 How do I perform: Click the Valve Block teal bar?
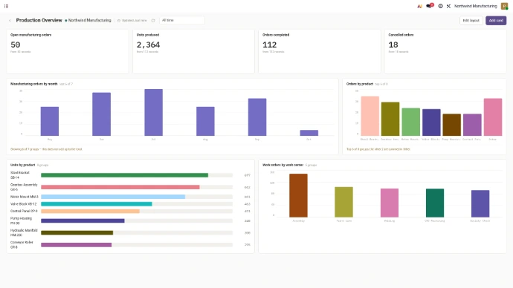[97, 204]
